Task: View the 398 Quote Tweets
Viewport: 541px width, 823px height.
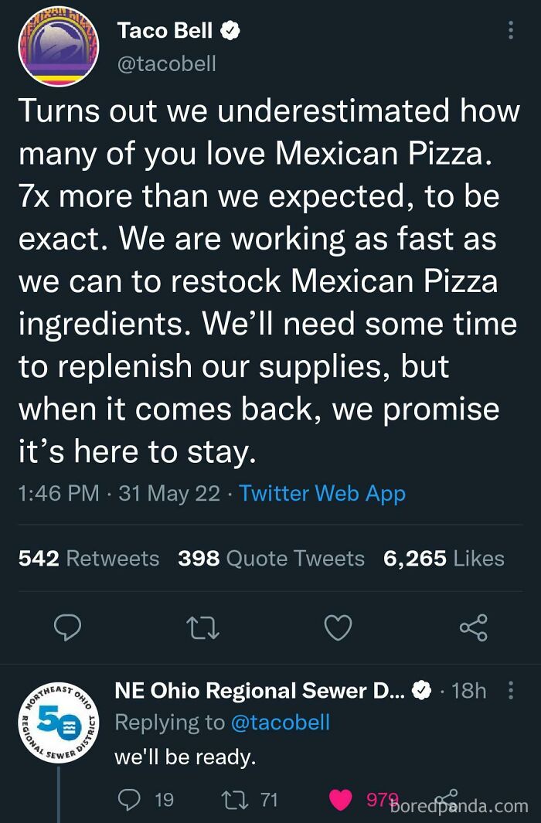Action: pyautogui.click(x=271, y=558)
